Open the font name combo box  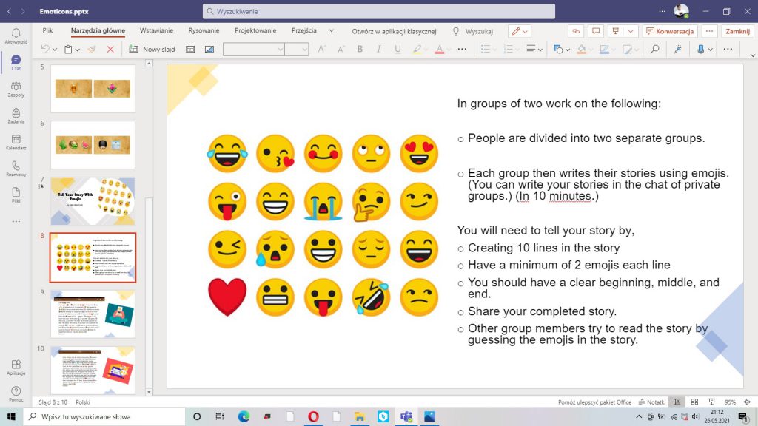[254, 50]
